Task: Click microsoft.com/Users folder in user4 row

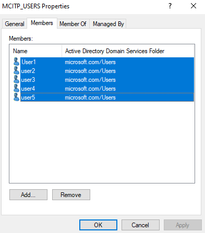Action: pyautogui.click(x=90, y=89)
